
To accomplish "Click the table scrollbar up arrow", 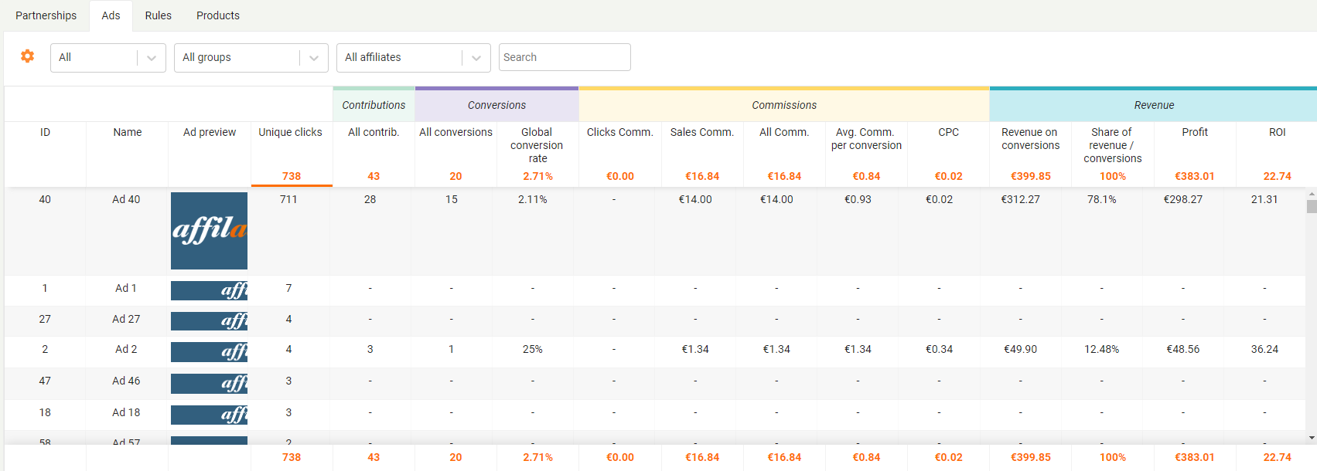I will point(1311,194).
